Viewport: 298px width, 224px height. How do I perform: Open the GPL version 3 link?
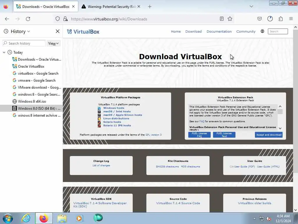153,135
